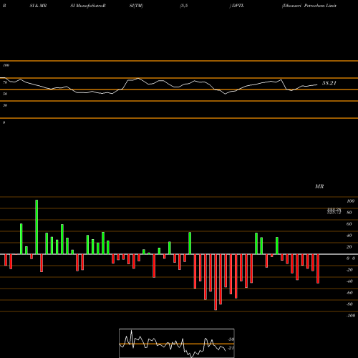Click the last red MR bar on right

click(x=318, y=268)
